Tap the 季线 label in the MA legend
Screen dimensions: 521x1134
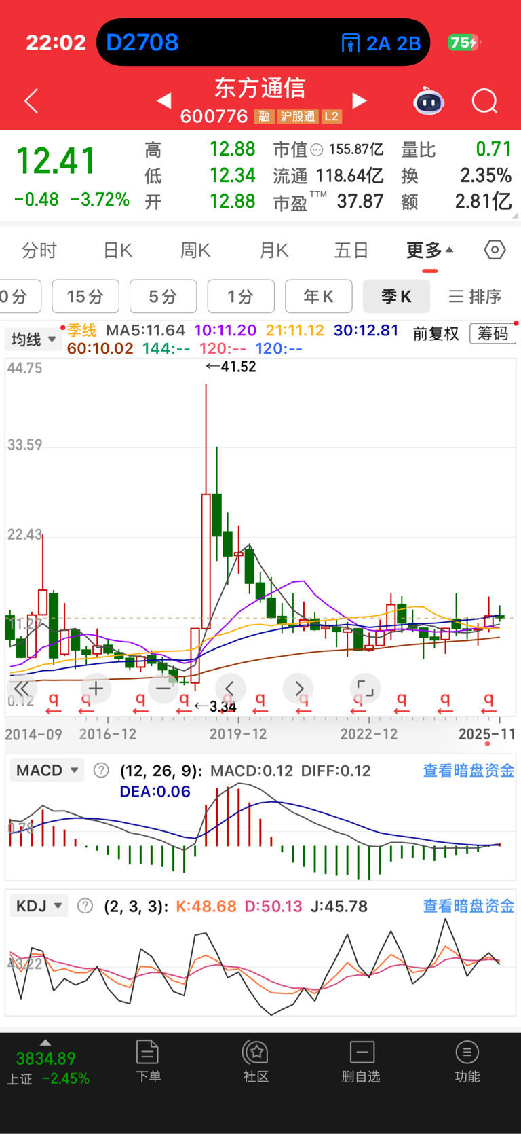[81, 331]
